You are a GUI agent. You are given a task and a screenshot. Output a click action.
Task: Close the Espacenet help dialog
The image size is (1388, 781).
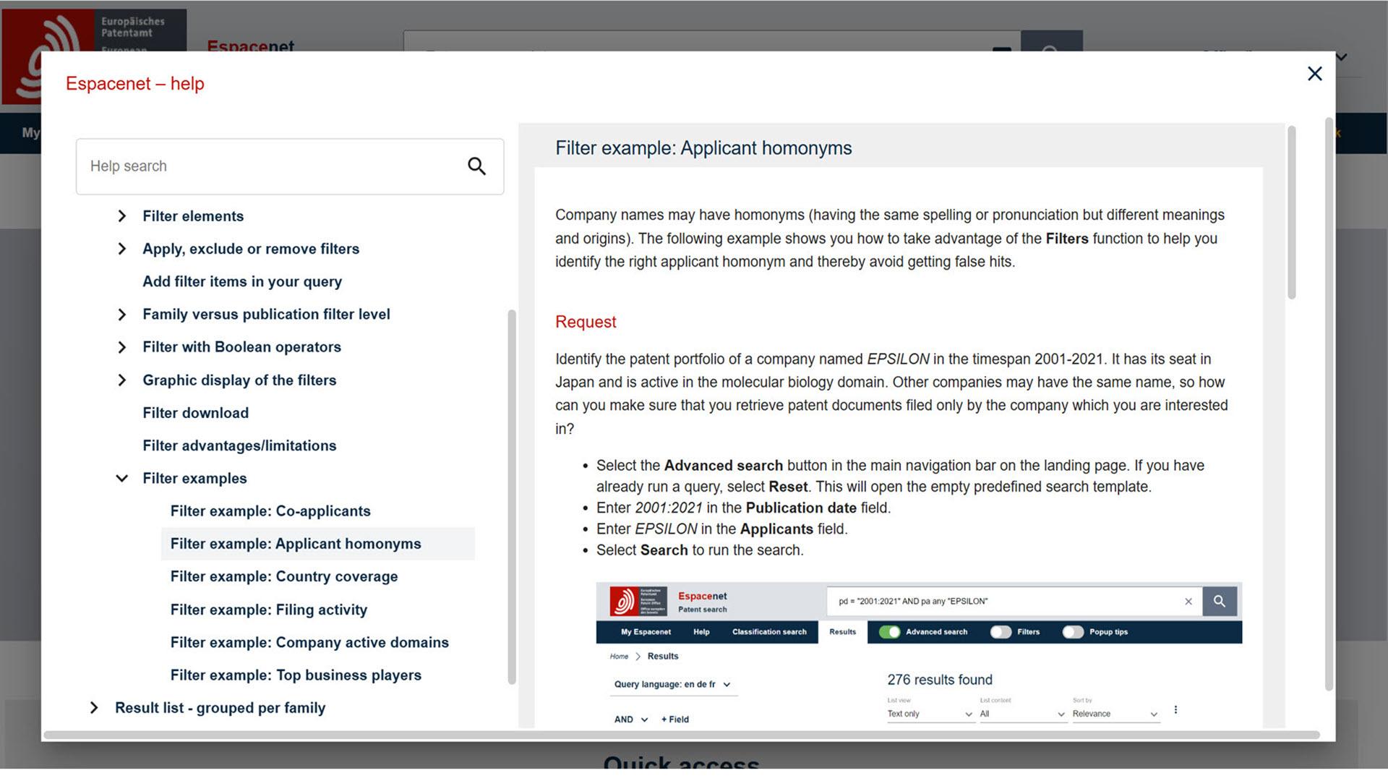1314,74
